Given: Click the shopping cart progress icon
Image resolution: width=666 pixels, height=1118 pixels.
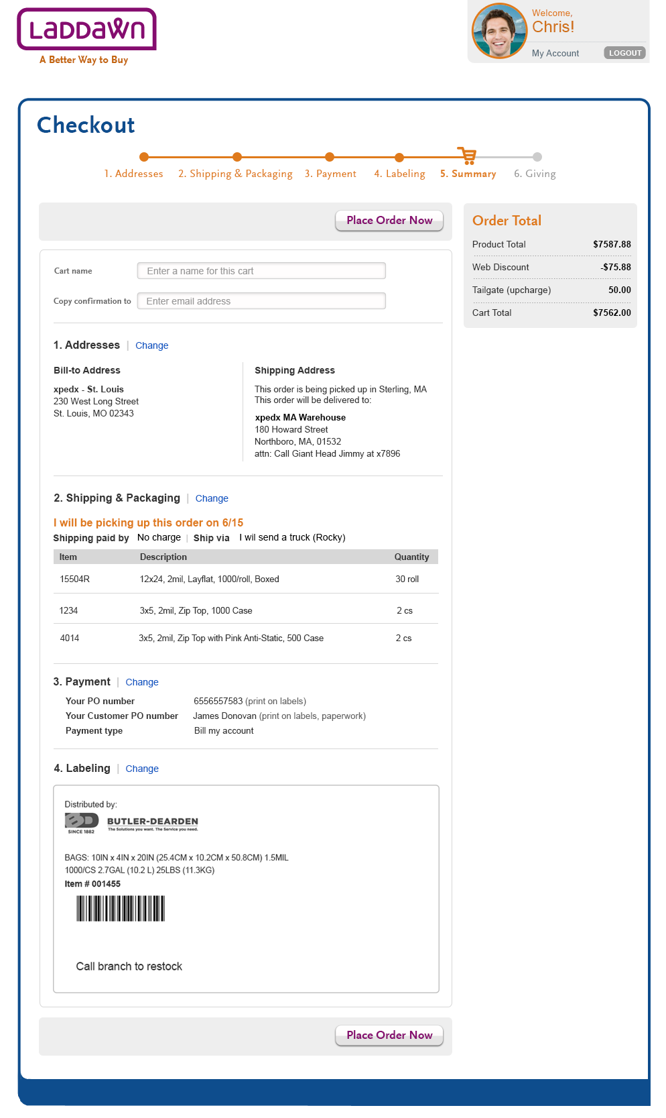Looking at the screenshot, I should coord(467,156).
